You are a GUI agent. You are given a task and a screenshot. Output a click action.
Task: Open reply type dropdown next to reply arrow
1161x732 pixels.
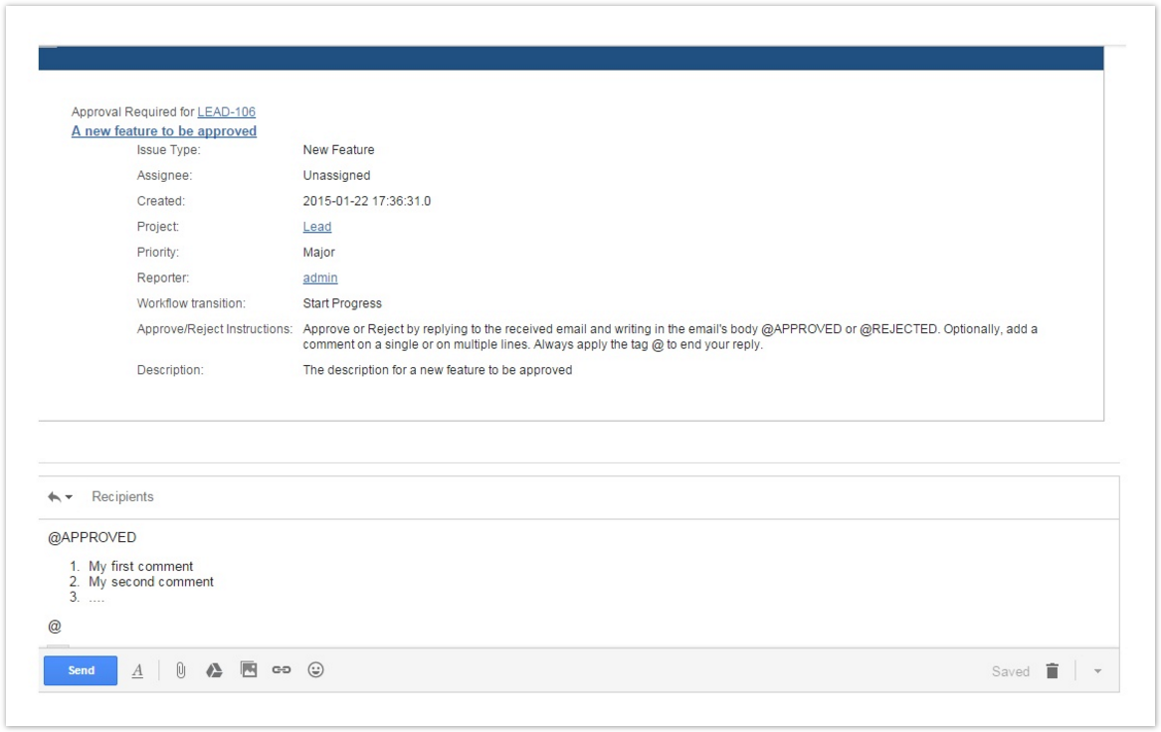coord(70,497)
